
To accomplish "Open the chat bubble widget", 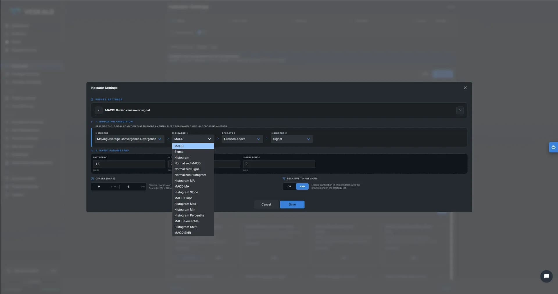I will (x=546, y=276).
